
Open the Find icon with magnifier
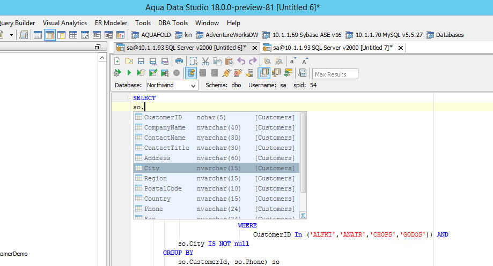click(x=267, y=61)
